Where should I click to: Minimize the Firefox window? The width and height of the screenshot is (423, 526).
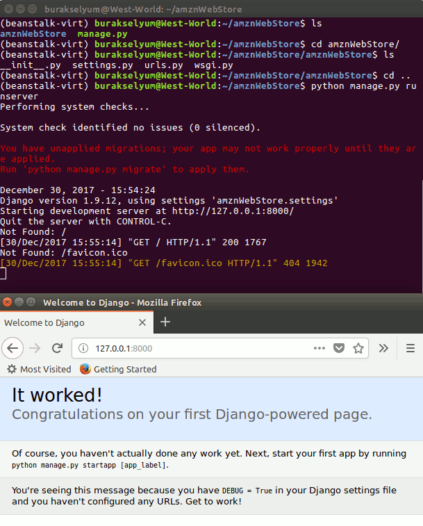[x=19, y=302]
